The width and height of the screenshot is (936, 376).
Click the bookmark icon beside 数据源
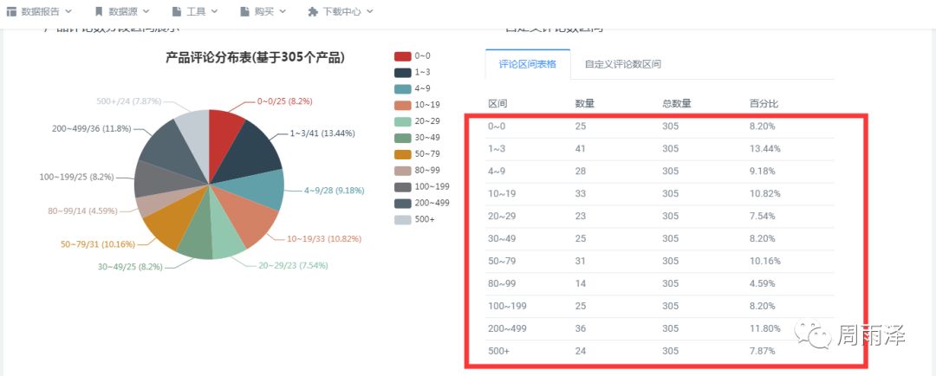99,12
